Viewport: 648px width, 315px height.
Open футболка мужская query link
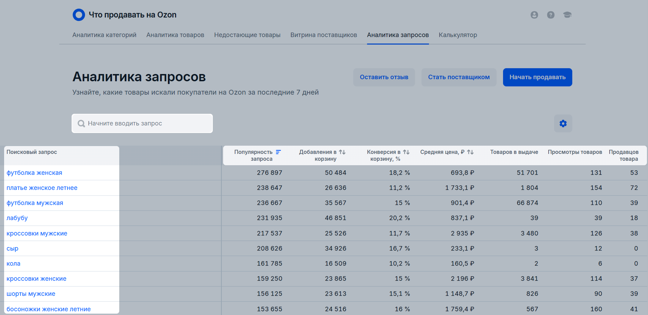click(35, 203)
